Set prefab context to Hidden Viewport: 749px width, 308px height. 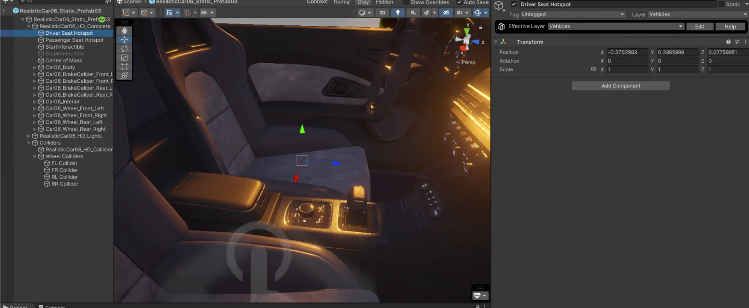[384, 2]
